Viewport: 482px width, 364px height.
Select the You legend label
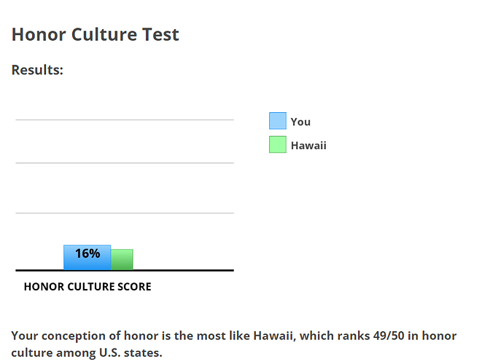[x=300, y=122]
